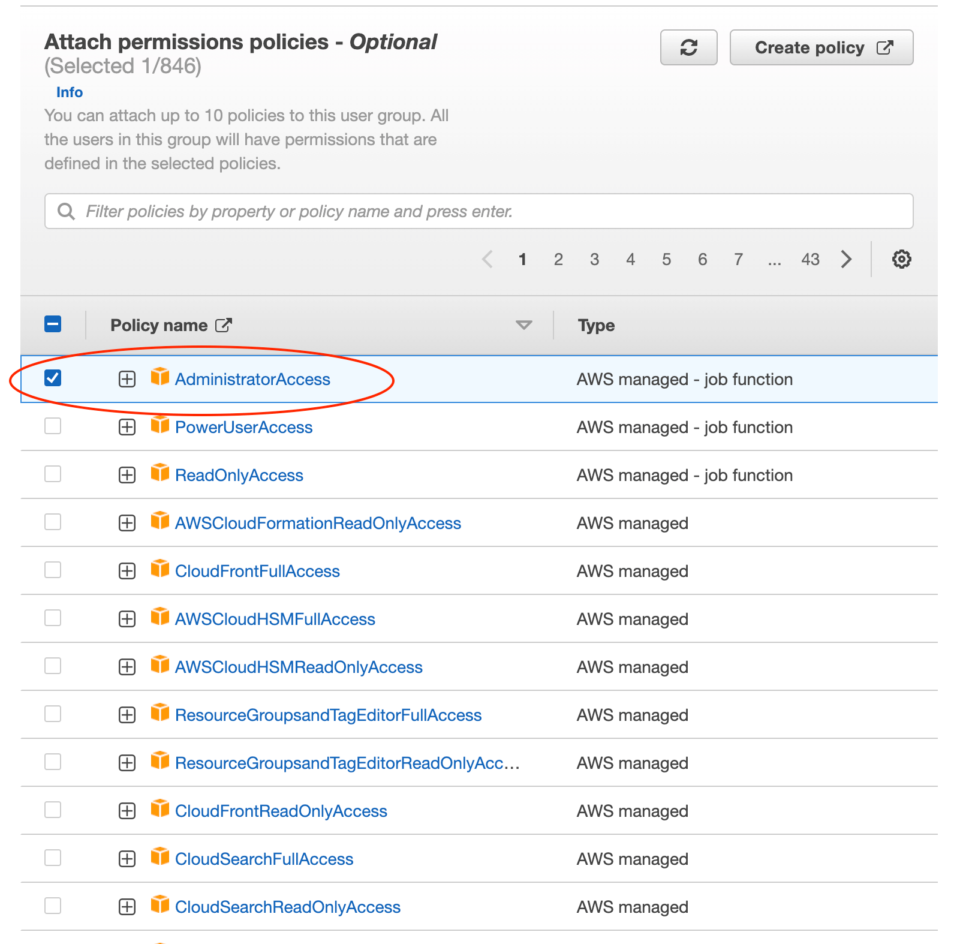
Task: Select page 1 in pagination
Action: click(522, 259)
